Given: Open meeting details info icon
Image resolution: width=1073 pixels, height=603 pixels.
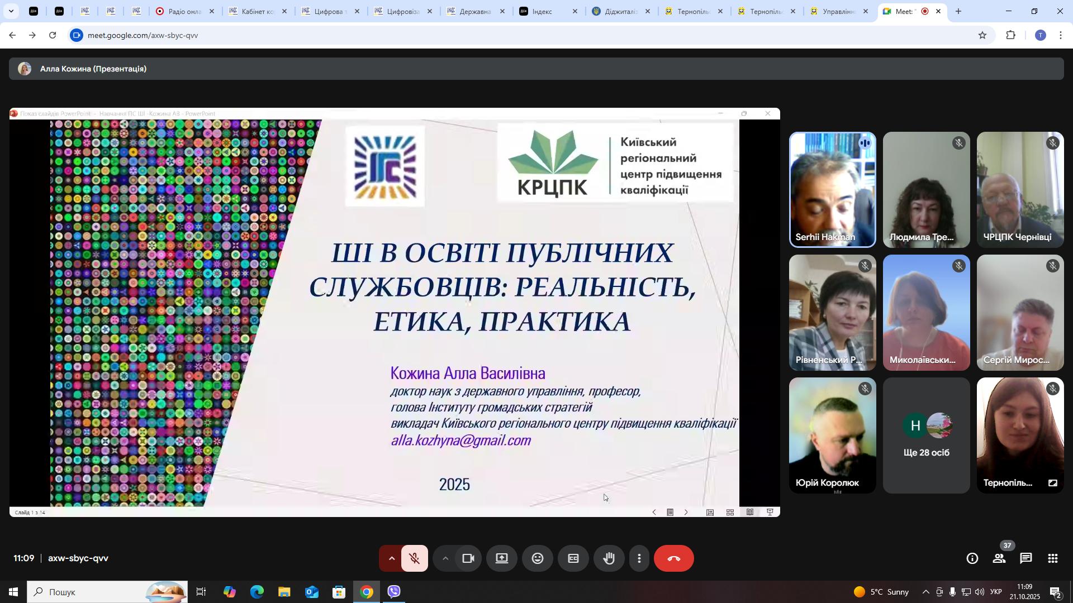Looking at the screenshot, I should (972, 559).
